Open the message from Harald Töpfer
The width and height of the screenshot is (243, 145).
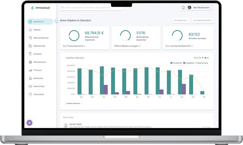tap(137, 125)
